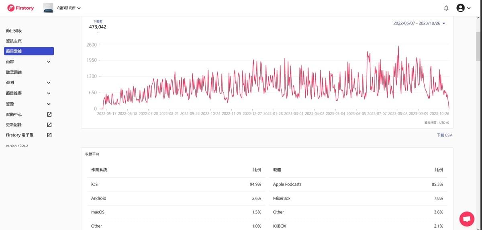Expand the 盈利 sidebar section
The height and width of the screenshot is (230, 482).
click(x=29, y=83)
